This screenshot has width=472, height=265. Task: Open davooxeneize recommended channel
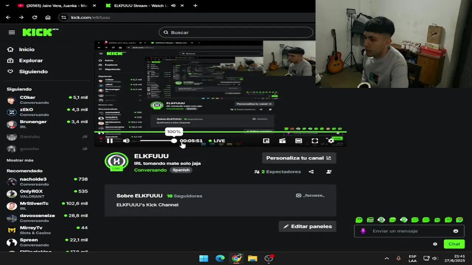tap(47, 218)
